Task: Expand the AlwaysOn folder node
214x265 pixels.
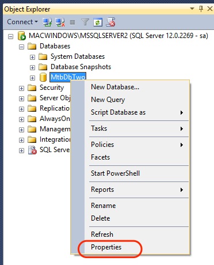Action: [21, 119]
